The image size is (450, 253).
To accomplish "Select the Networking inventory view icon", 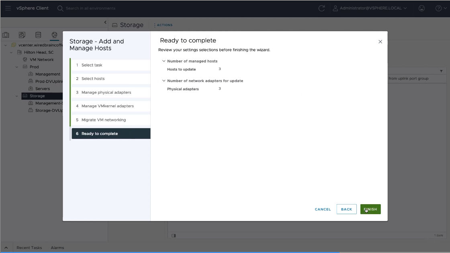I will tap(54, 35).
